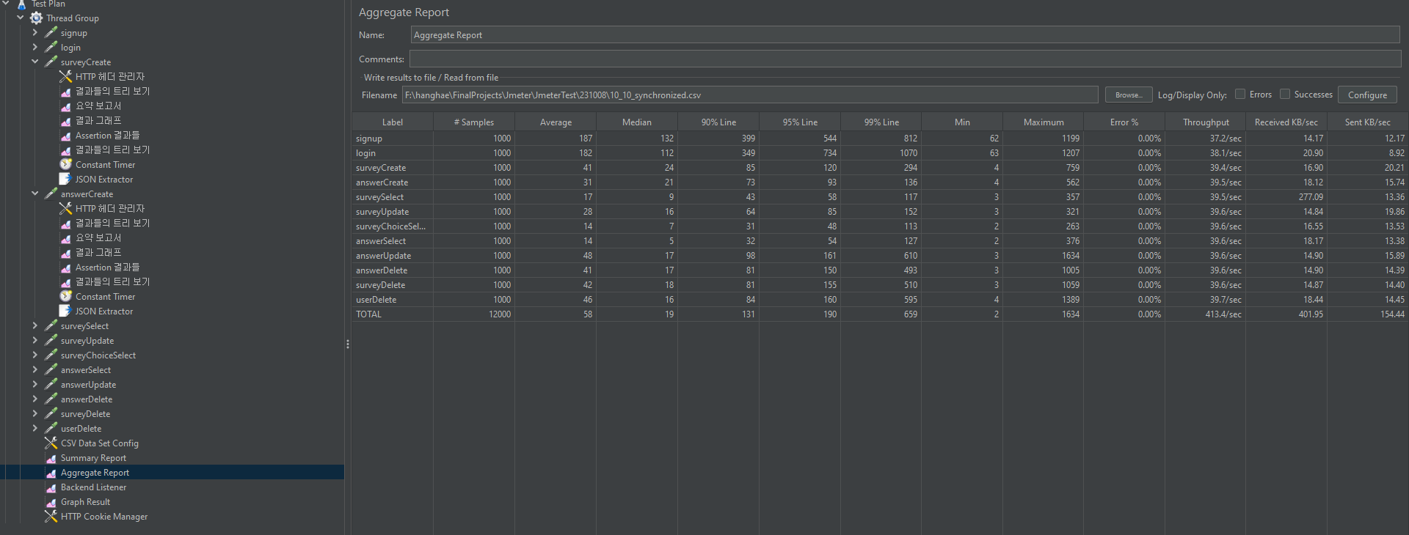Select the answerUpdate tree label
The height and width of the screenshot is (535, 1409).
pos(88,385)
